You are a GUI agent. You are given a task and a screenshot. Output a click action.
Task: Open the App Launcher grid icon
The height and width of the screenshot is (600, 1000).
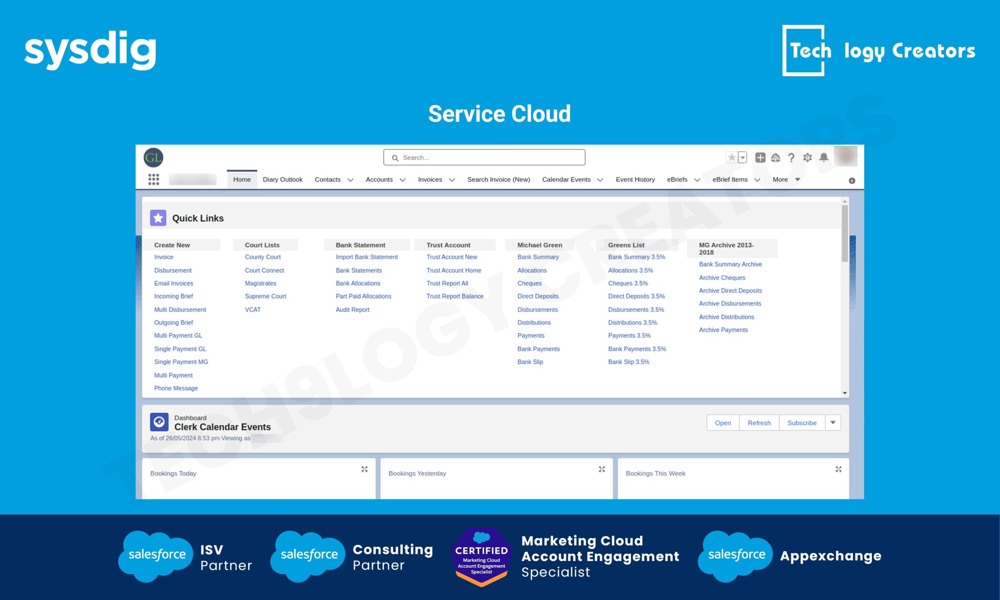(153, 179)
